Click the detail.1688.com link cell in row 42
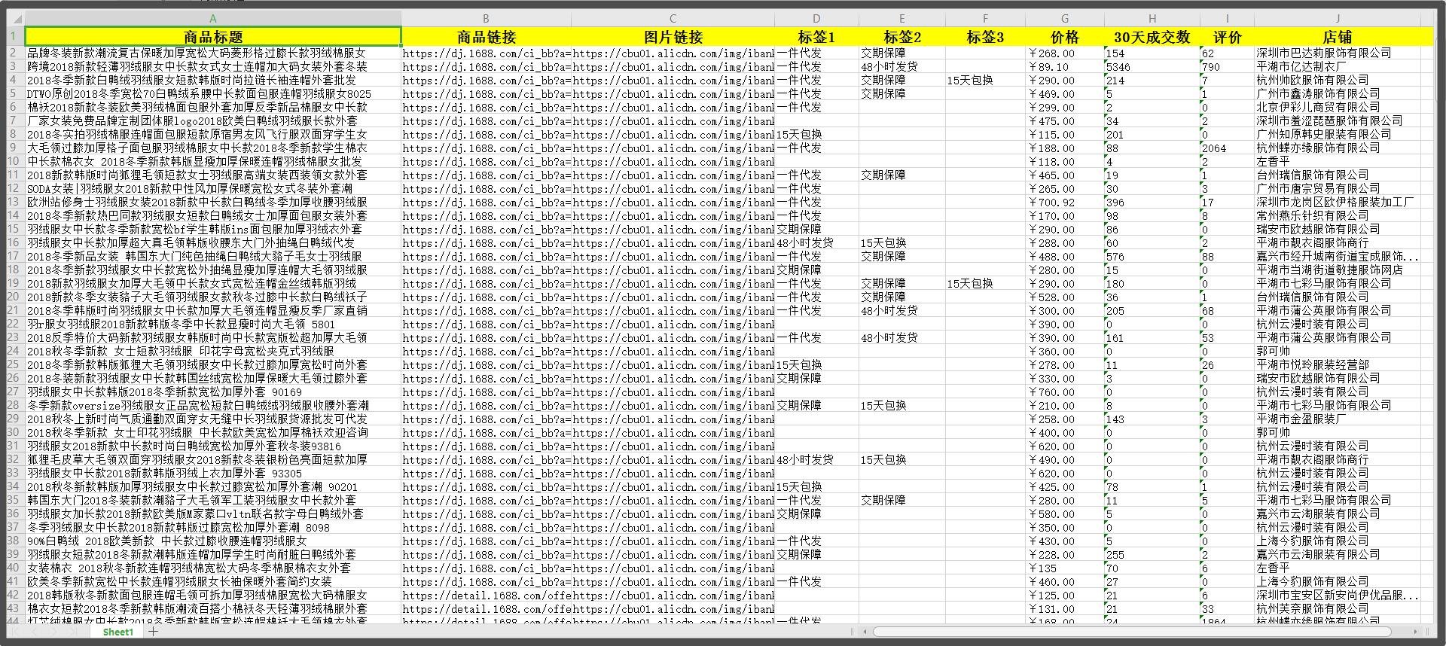The image size is (1446, 646). coord(486,595)
